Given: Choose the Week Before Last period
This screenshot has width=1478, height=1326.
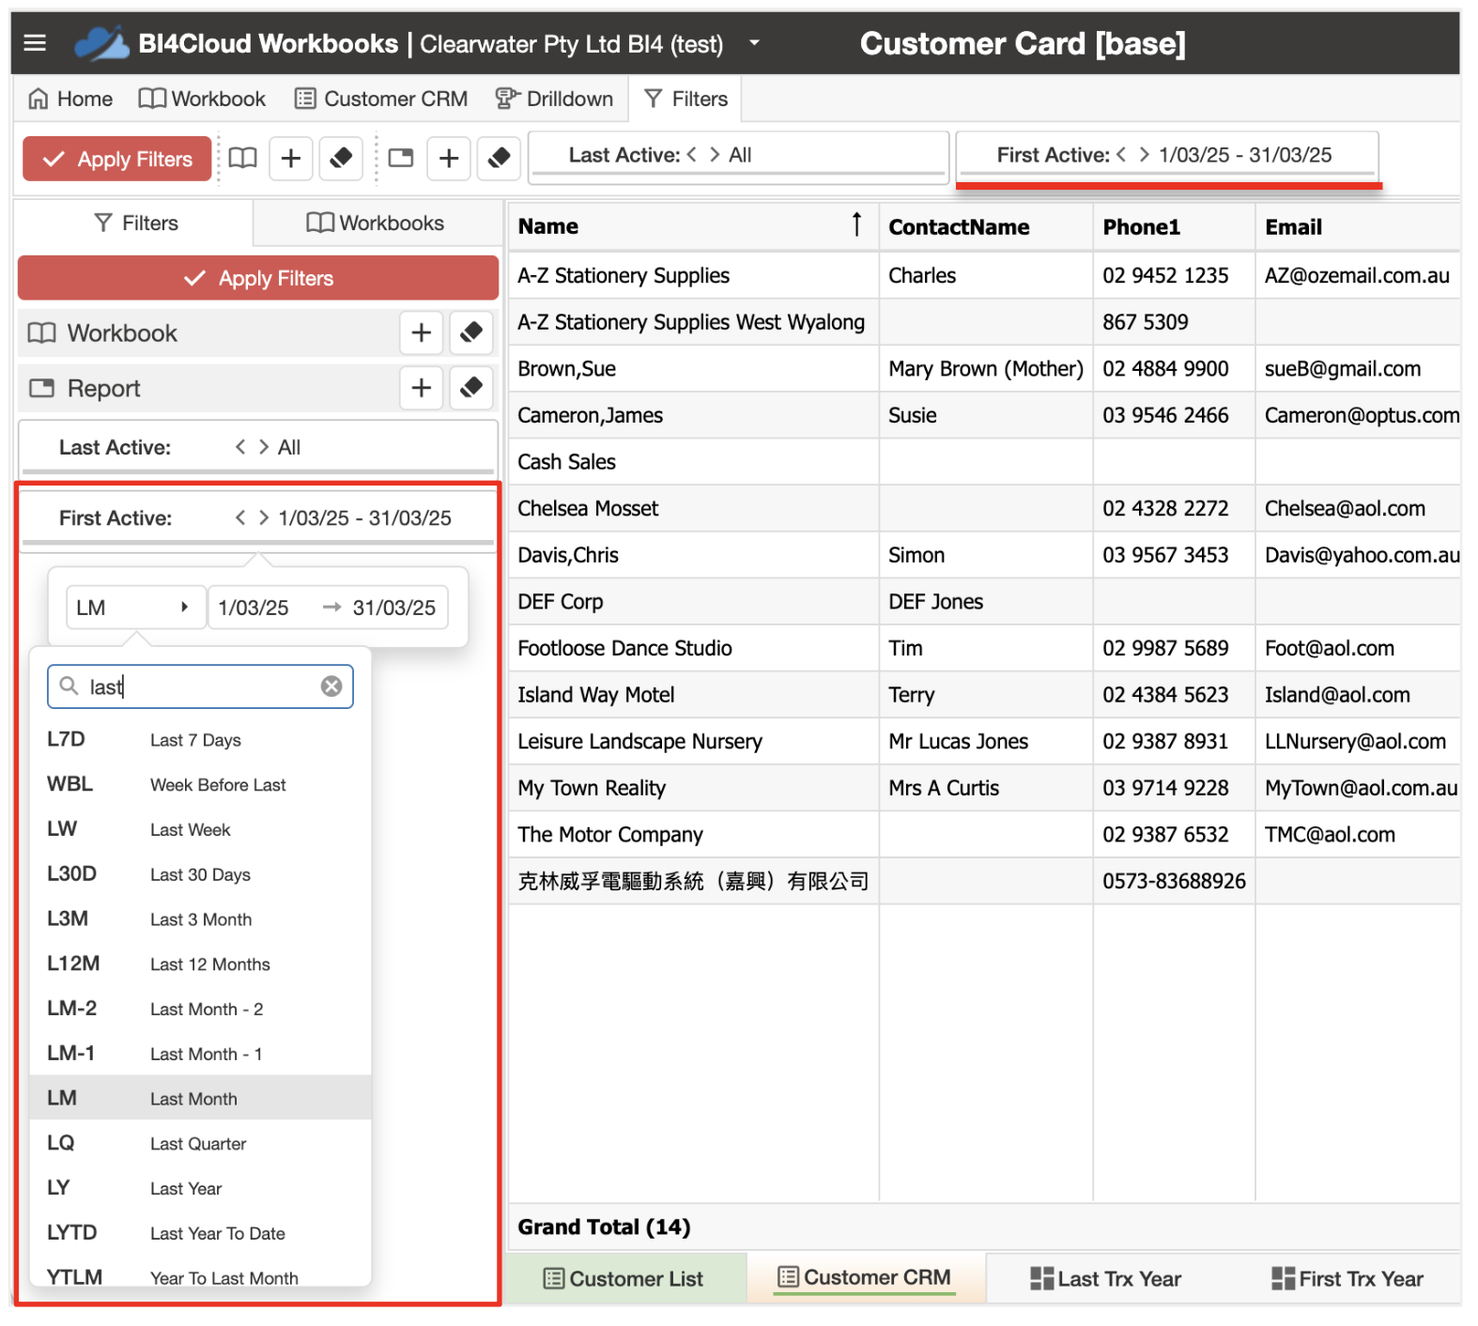Looking at the screenshot, I should [200, 785].
